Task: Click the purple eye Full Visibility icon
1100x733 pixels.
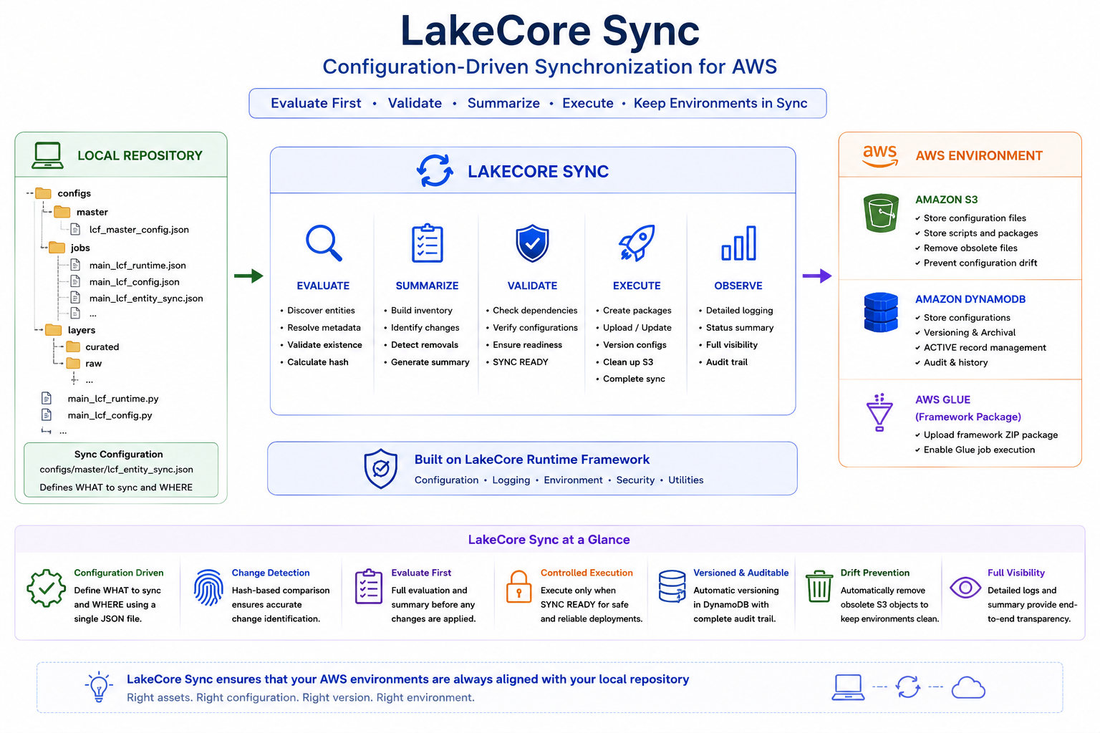Action: click(x=965, y=588)
